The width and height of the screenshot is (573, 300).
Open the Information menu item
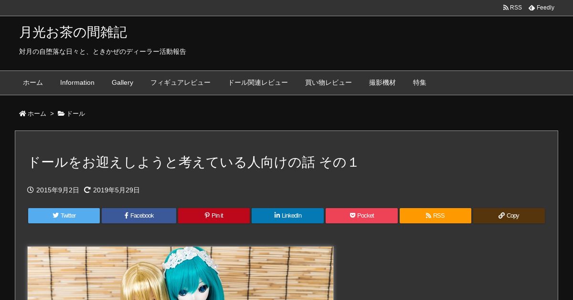point(77,83)
